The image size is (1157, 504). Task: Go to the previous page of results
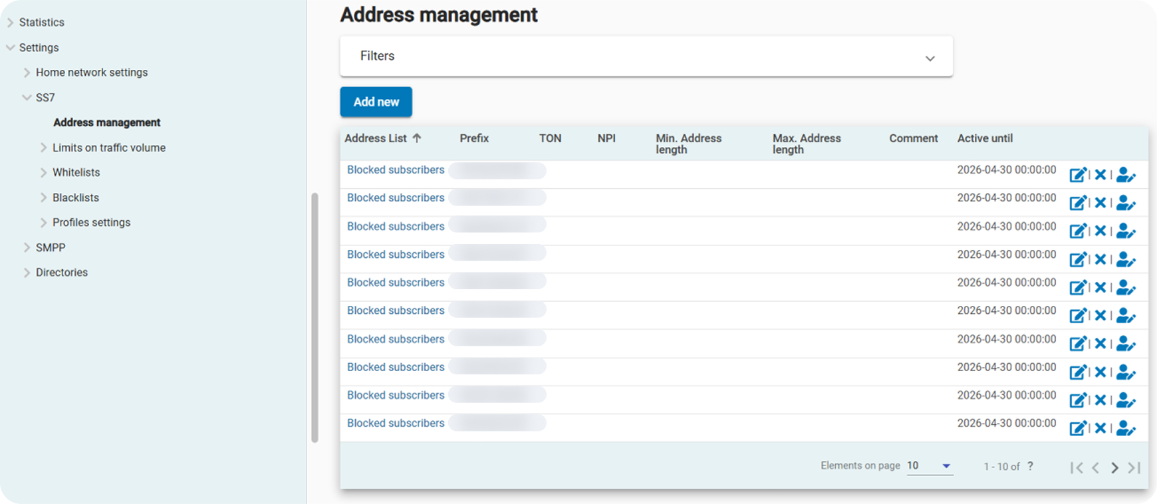(1096, 467)
